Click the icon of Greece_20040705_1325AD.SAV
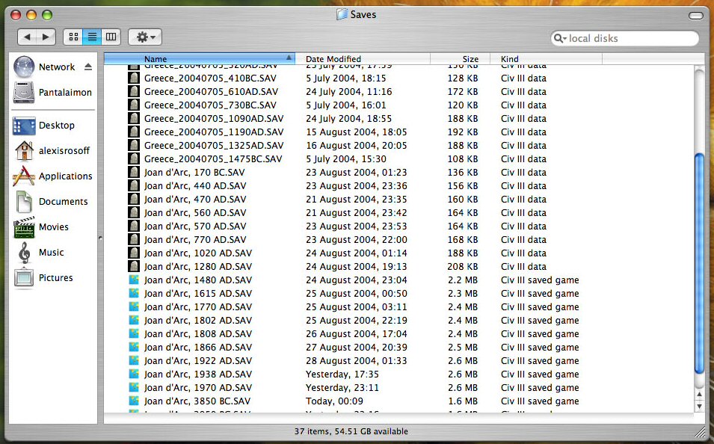The width and height of the screenshot is (714, 444). (x=133, y=145)
